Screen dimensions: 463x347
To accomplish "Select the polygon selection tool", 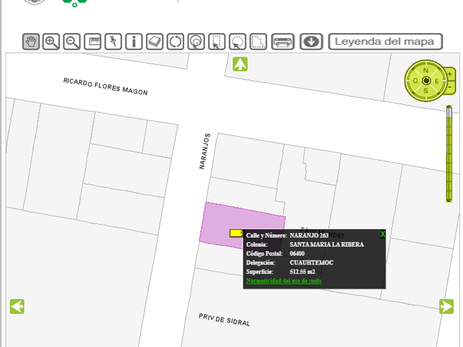I will coord(258,42).
